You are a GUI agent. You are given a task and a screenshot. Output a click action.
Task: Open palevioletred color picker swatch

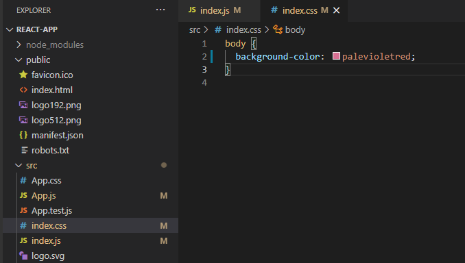click(x=336, y=56)
